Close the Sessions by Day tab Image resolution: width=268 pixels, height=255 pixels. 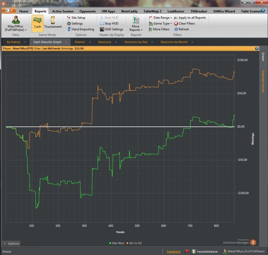coord(152,42)
